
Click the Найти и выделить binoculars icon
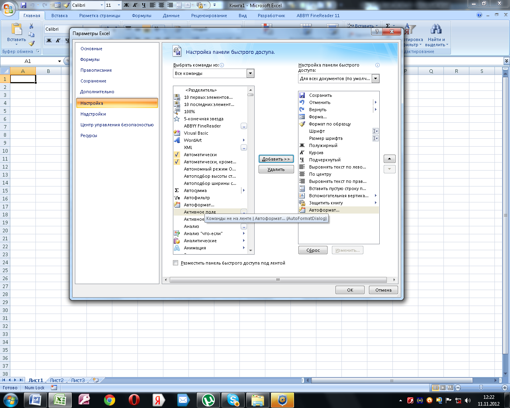pyautogui.click(x=436, y=29)
